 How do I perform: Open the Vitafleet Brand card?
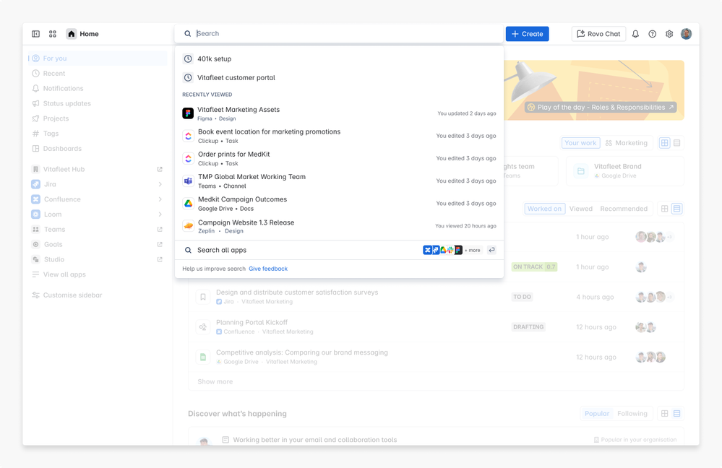click(x=625, y=170)
